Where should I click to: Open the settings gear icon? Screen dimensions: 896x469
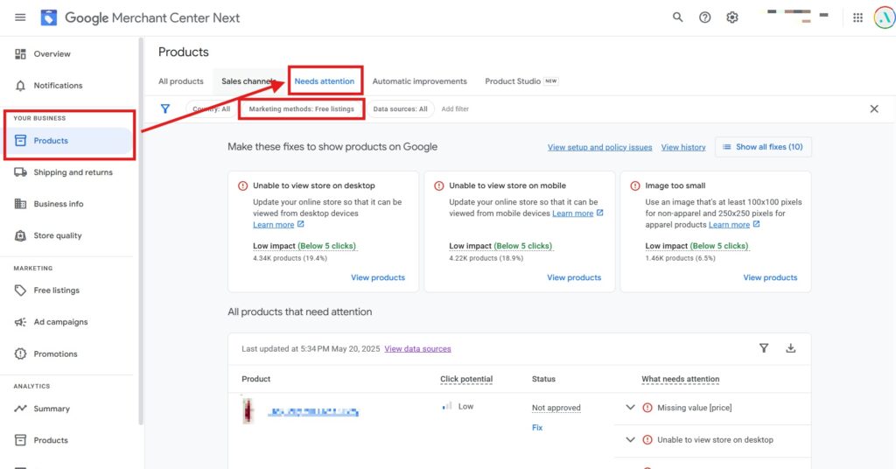[x=732, y=17]
